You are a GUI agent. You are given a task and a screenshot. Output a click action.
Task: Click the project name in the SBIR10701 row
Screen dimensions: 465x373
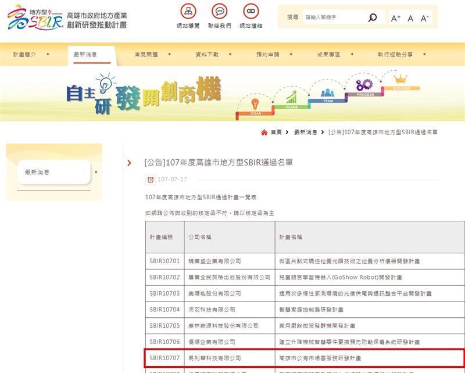(350, 261)
